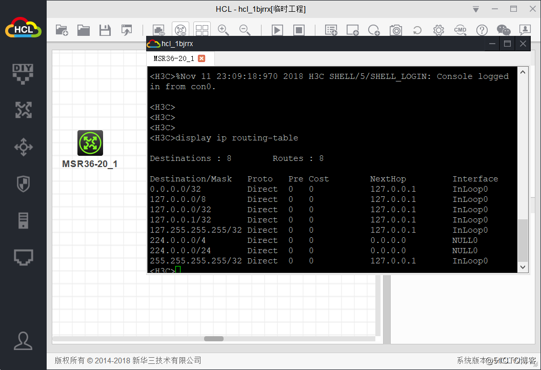Open the CMD command line icon
Image resolution: width=541 pixels, height=370 pixels.
click(x=460, y=30)
